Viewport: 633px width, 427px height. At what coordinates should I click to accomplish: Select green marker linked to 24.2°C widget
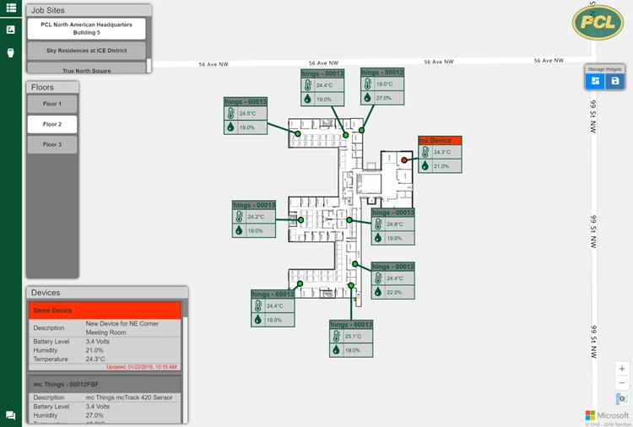pyautogui.click(x=300, y=220)
